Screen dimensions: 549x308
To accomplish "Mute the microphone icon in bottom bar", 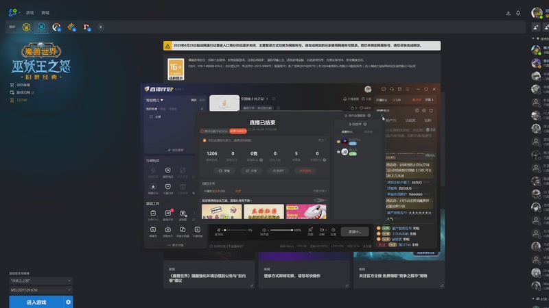I will point(219,230).
